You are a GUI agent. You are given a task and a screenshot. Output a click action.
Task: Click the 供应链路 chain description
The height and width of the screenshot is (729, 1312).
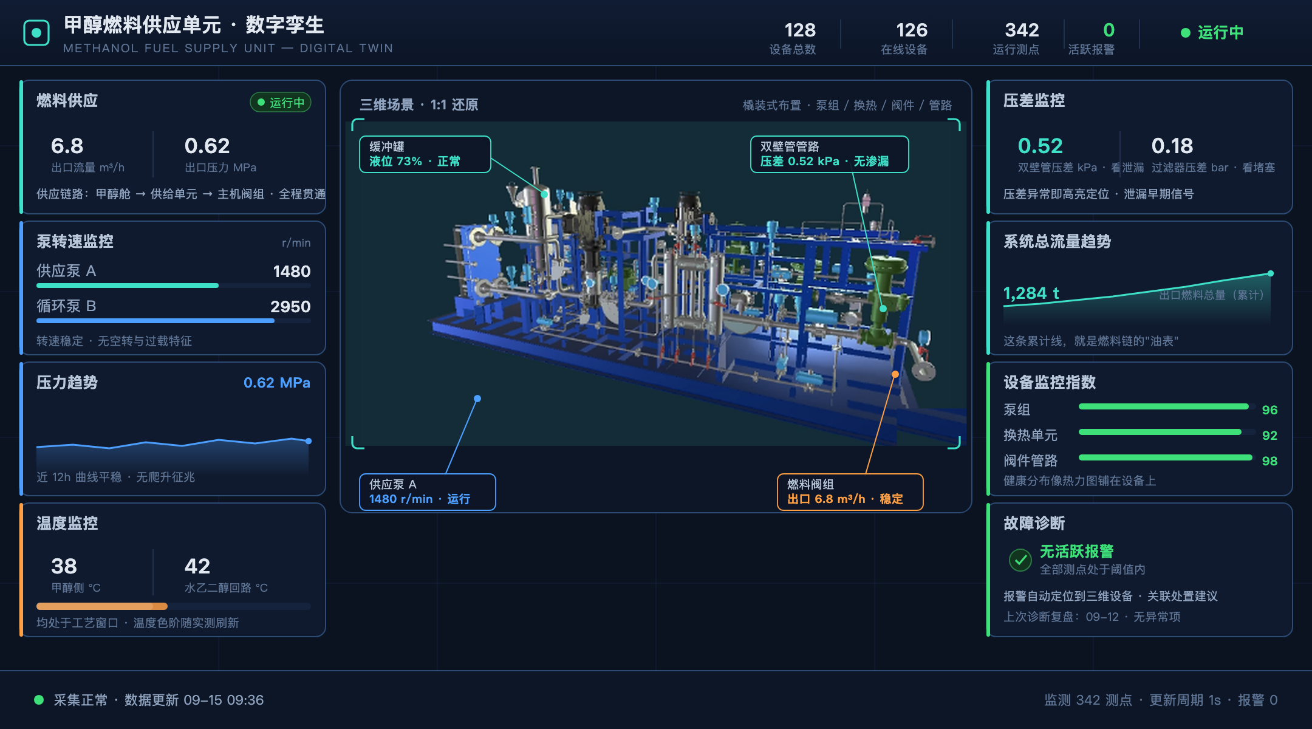pos(181,194)
